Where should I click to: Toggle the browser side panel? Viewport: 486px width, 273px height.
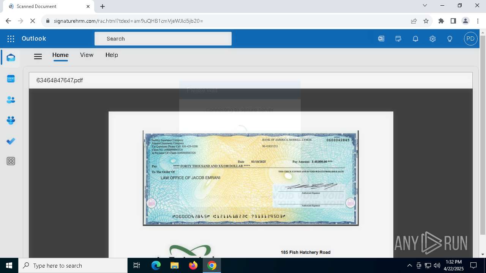pos(453,21)
